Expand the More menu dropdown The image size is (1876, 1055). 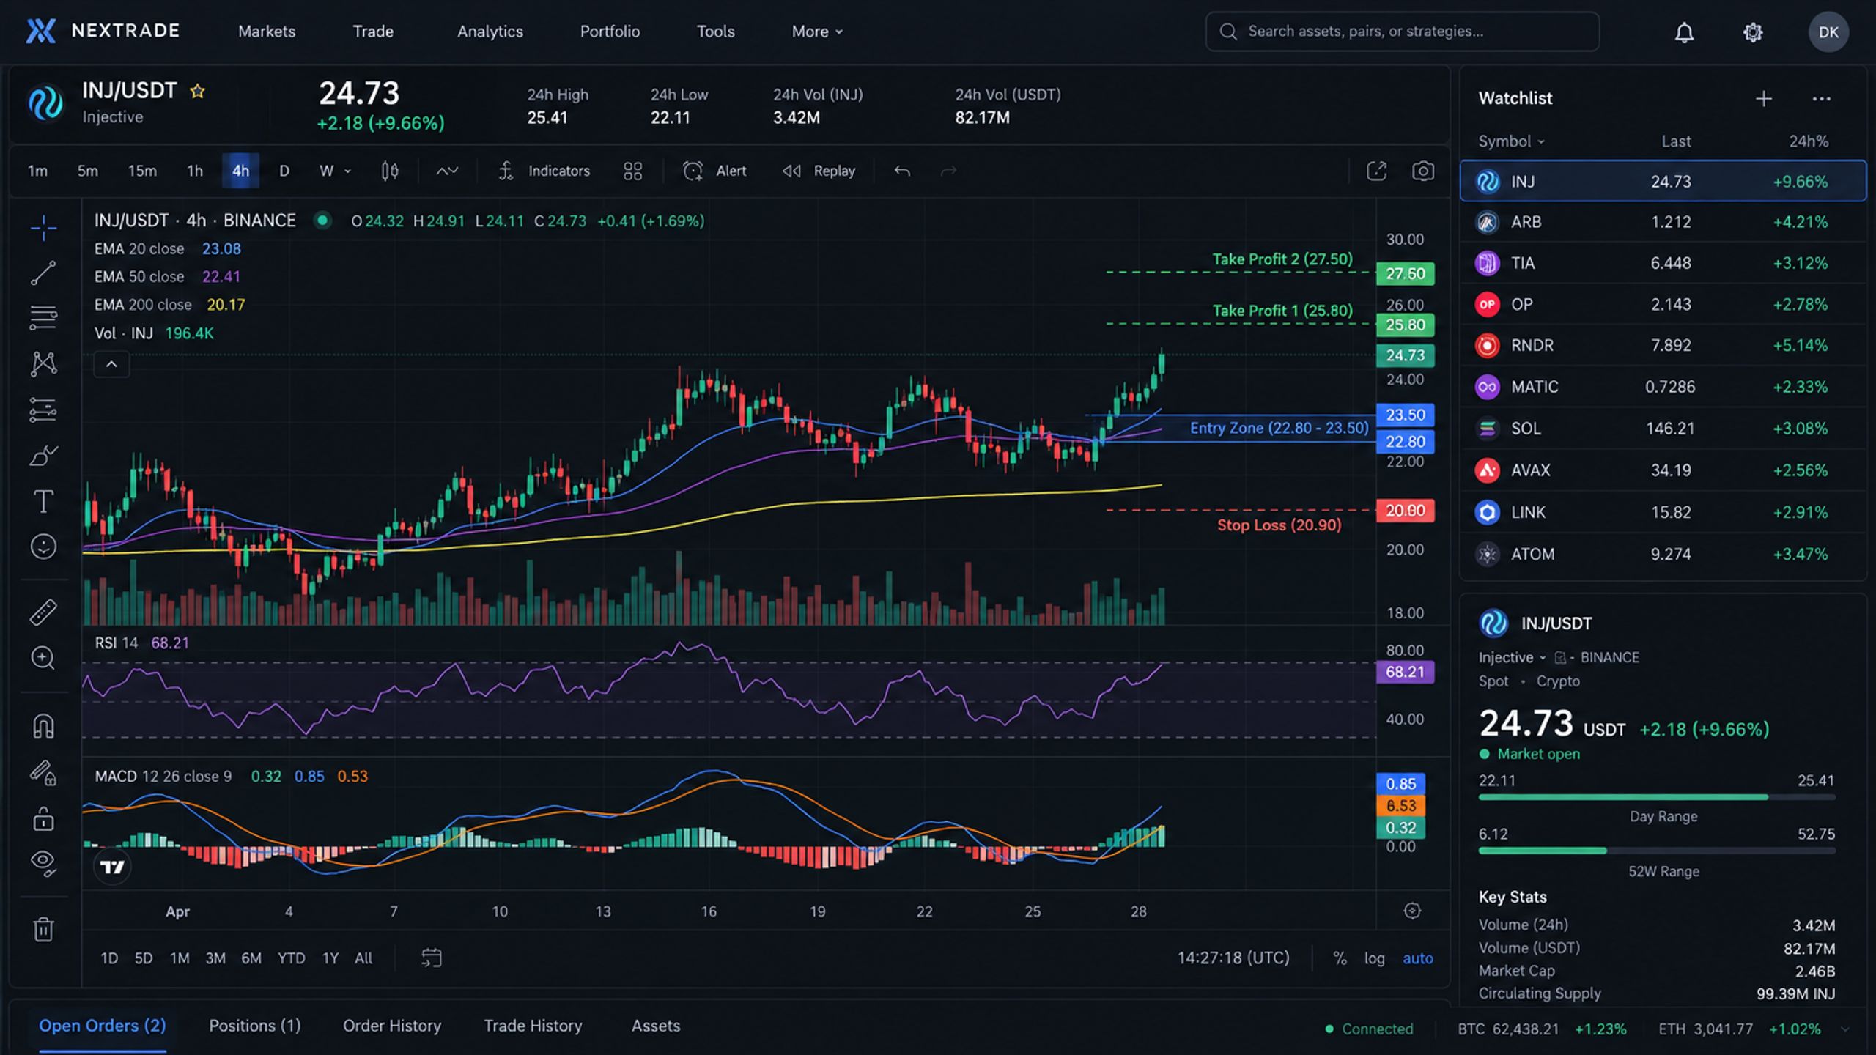[x=816, y=32]
